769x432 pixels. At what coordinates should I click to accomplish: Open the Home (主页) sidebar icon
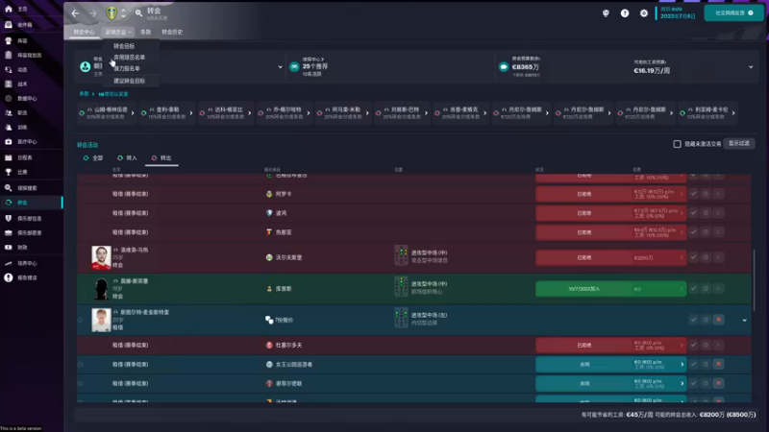coord(9,9)
